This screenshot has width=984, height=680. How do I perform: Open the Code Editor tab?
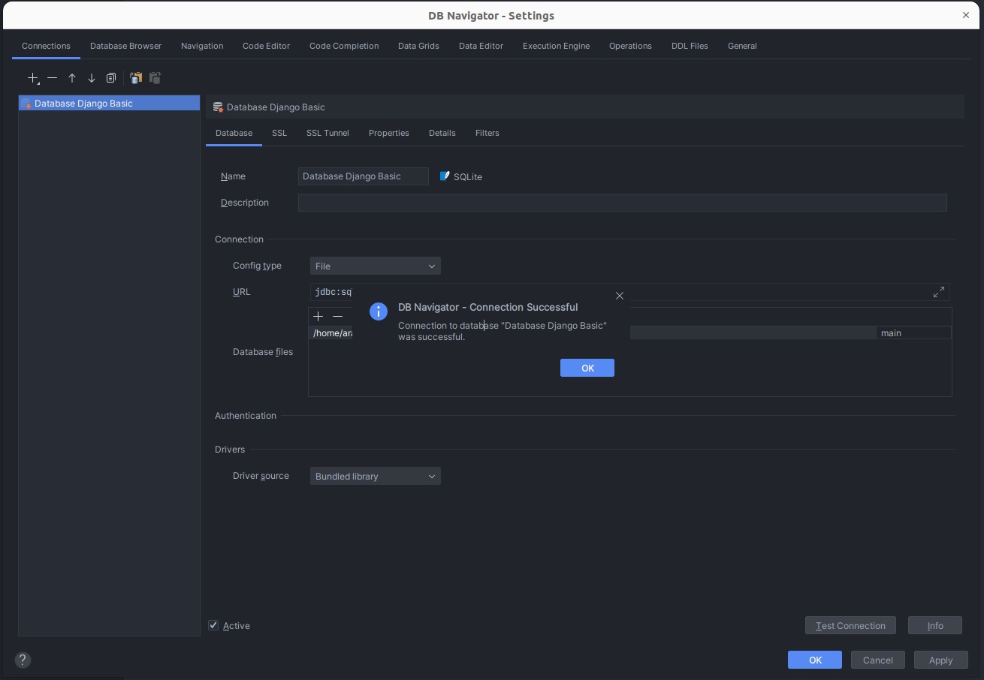click(x=266, y=46)
